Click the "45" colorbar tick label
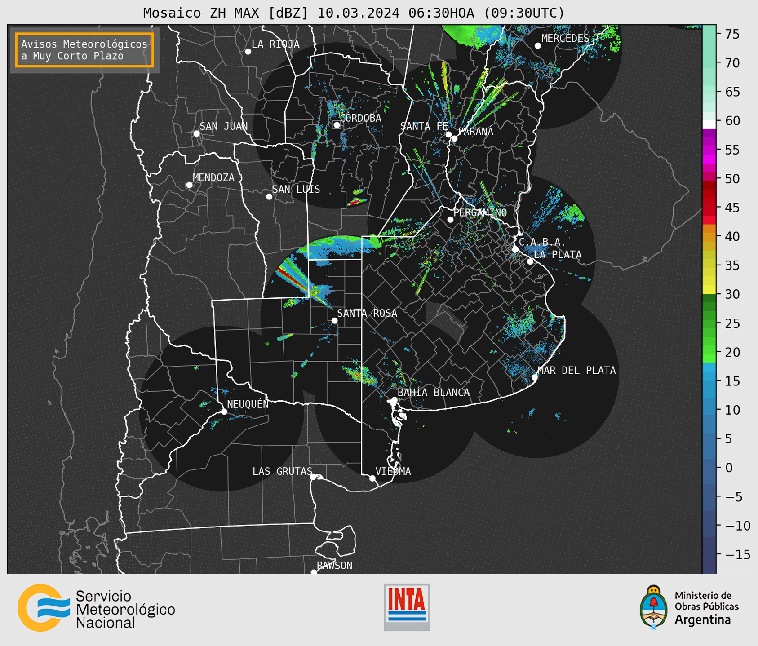This screenshot has height=646, width=758. coord(732,208)
